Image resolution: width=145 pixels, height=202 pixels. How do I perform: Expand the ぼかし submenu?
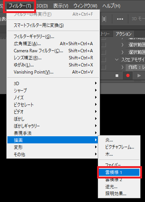[53, 119]
